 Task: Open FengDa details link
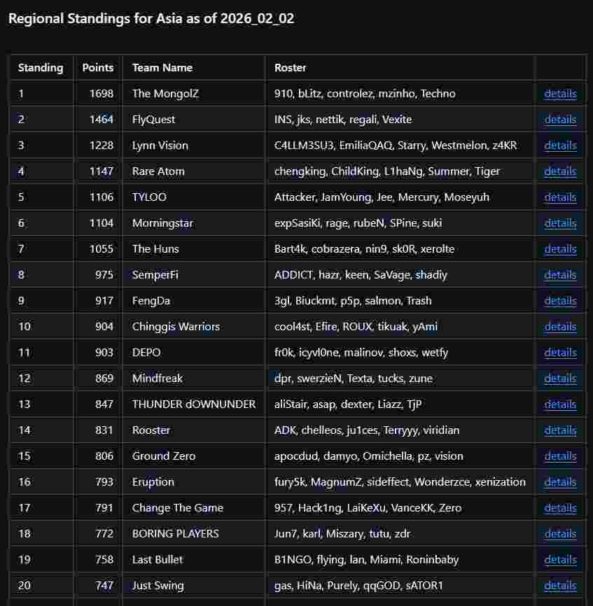[x=560, y=301]
